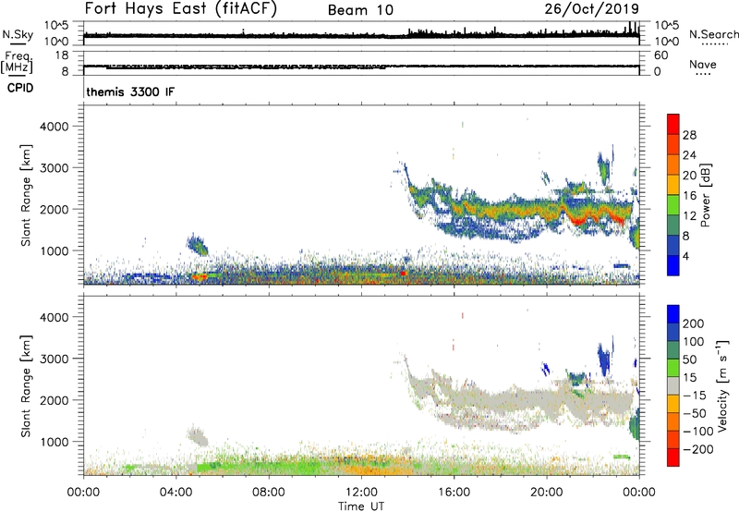Image resolution: width=739 pixels, height=512 pixels.
Task: Click the 'Time UT' axis title
Action: [x=361, y=506]
